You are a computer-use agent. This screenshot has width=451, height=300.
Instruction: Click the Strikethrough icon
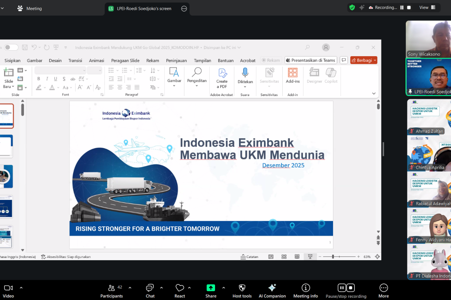coord(73,79)
